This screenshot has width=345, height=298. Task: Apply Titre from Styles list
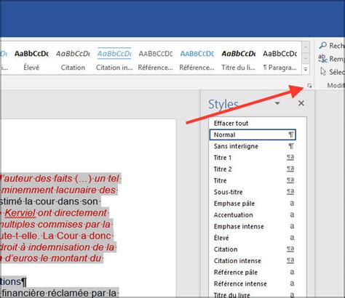point(253,180)
